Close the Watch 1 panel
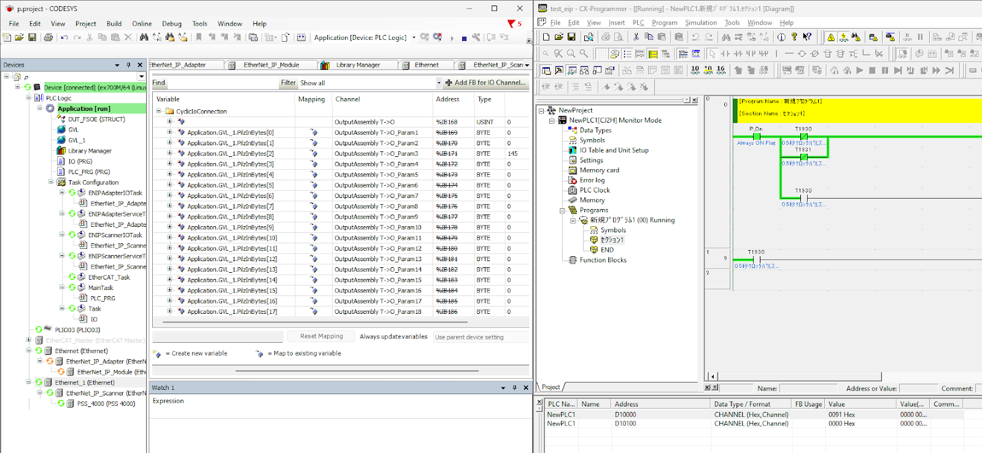Image resolution: width=982 pixels, height=453 pixels. 526,387
